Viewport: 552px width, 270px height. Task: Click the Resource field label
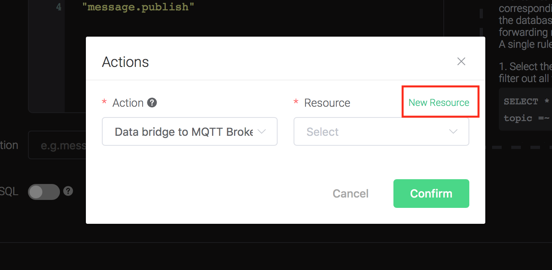327,103
